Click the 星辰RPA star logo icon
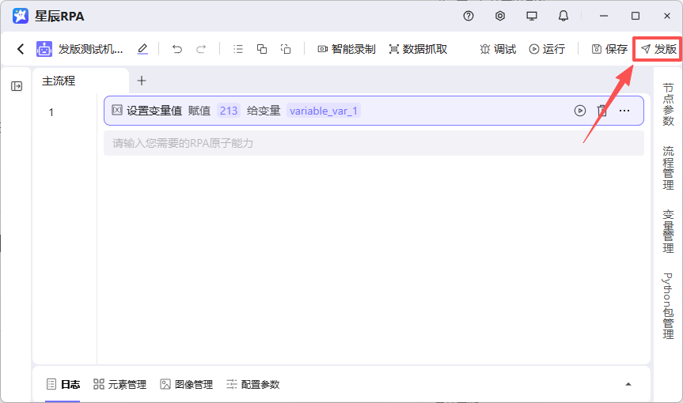Screen dimensions: 683x403 [21, 16]
